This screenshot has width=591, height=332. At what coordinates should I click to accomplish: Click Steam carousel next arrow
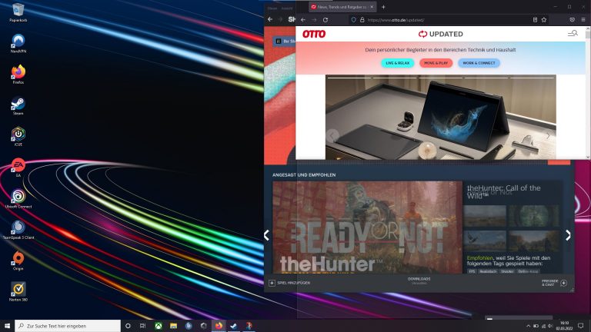(568, 235)
